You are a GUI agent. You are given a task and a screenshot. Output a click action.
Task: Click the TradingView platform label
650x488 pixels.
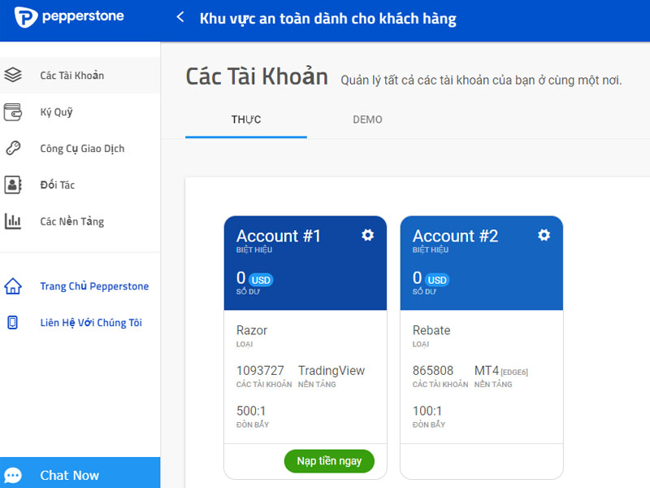tap(331, 370)
